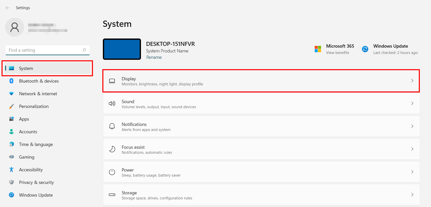Click the Microsoft 365 logo icon
The image size is (431, 207).
pos(318,49)
